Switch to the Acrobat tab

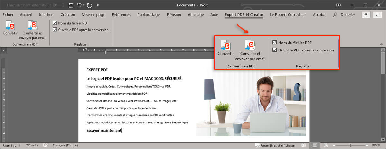[x=319, y=15]
